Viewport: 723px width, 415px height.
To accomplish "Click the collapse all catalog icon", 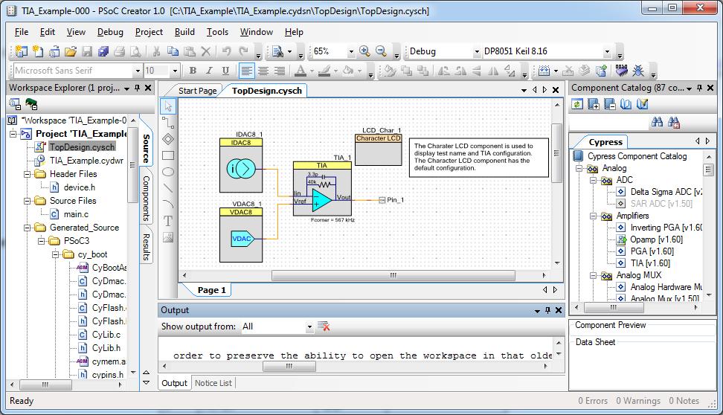I will click(610, 104).
